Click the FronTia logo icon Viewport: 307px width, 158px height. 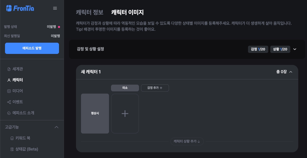[x=9, y=8]
